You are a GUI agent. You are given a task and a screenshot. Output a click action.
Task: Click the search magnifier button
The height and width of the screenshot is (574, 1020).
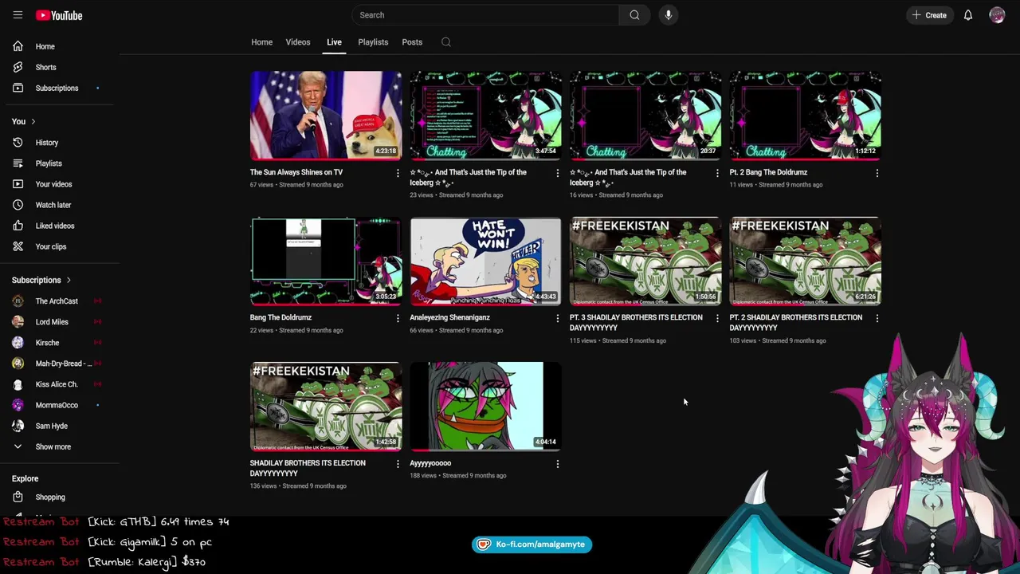[x=634, y=15]
